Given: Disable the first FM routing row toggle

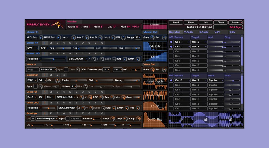Looking at the screenshot, I should click(171, 80).
